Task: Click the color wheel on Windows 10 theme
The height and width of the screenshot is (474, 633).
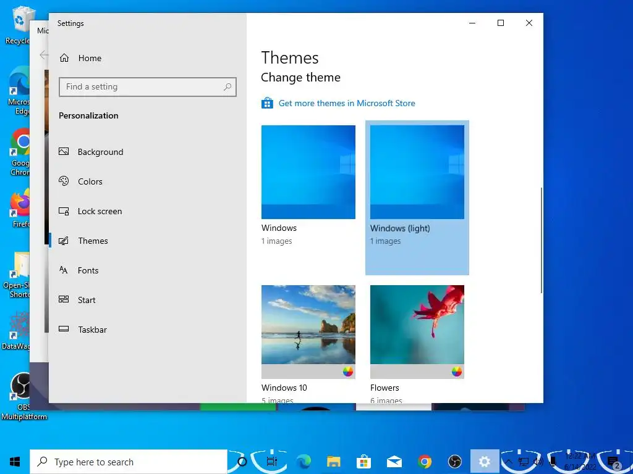Action: click(348, 372)
